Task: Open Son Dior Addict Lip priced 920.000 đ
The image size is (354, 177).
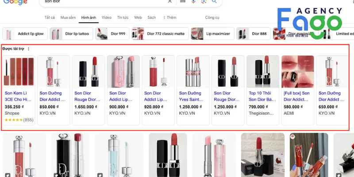Action: click(x=156, y=96)
